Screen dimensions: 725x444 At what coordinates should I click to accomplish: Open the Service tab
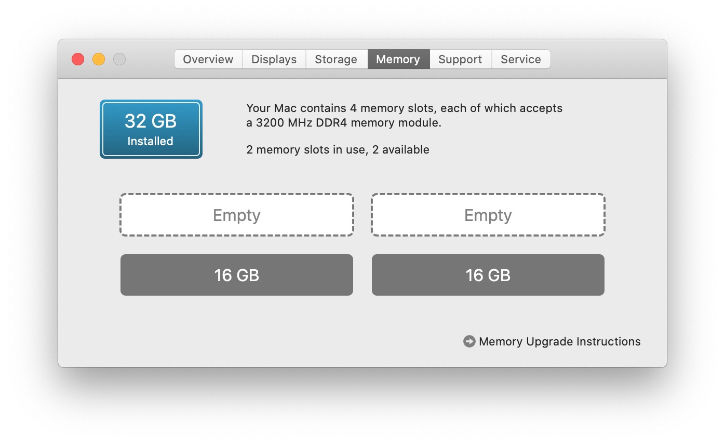tap(521, 59)
